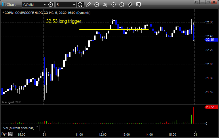Open the alerts circled-A menu
Image resolution: width=219 pixels, height=138 pixels.
[x=122, y=5]
